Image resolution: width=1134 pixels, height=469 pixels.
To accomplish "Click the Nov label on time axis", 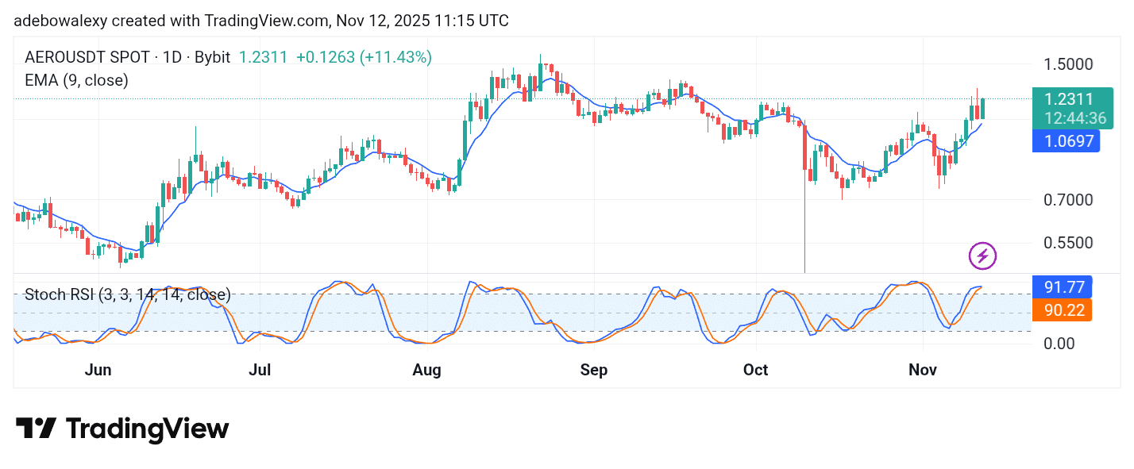I will 924,371.
